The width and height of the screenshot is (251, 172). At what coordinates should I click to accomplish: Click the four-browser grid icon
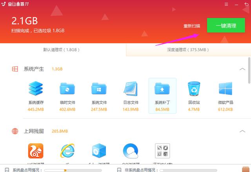pyautogui.click(x=162, y=151)
